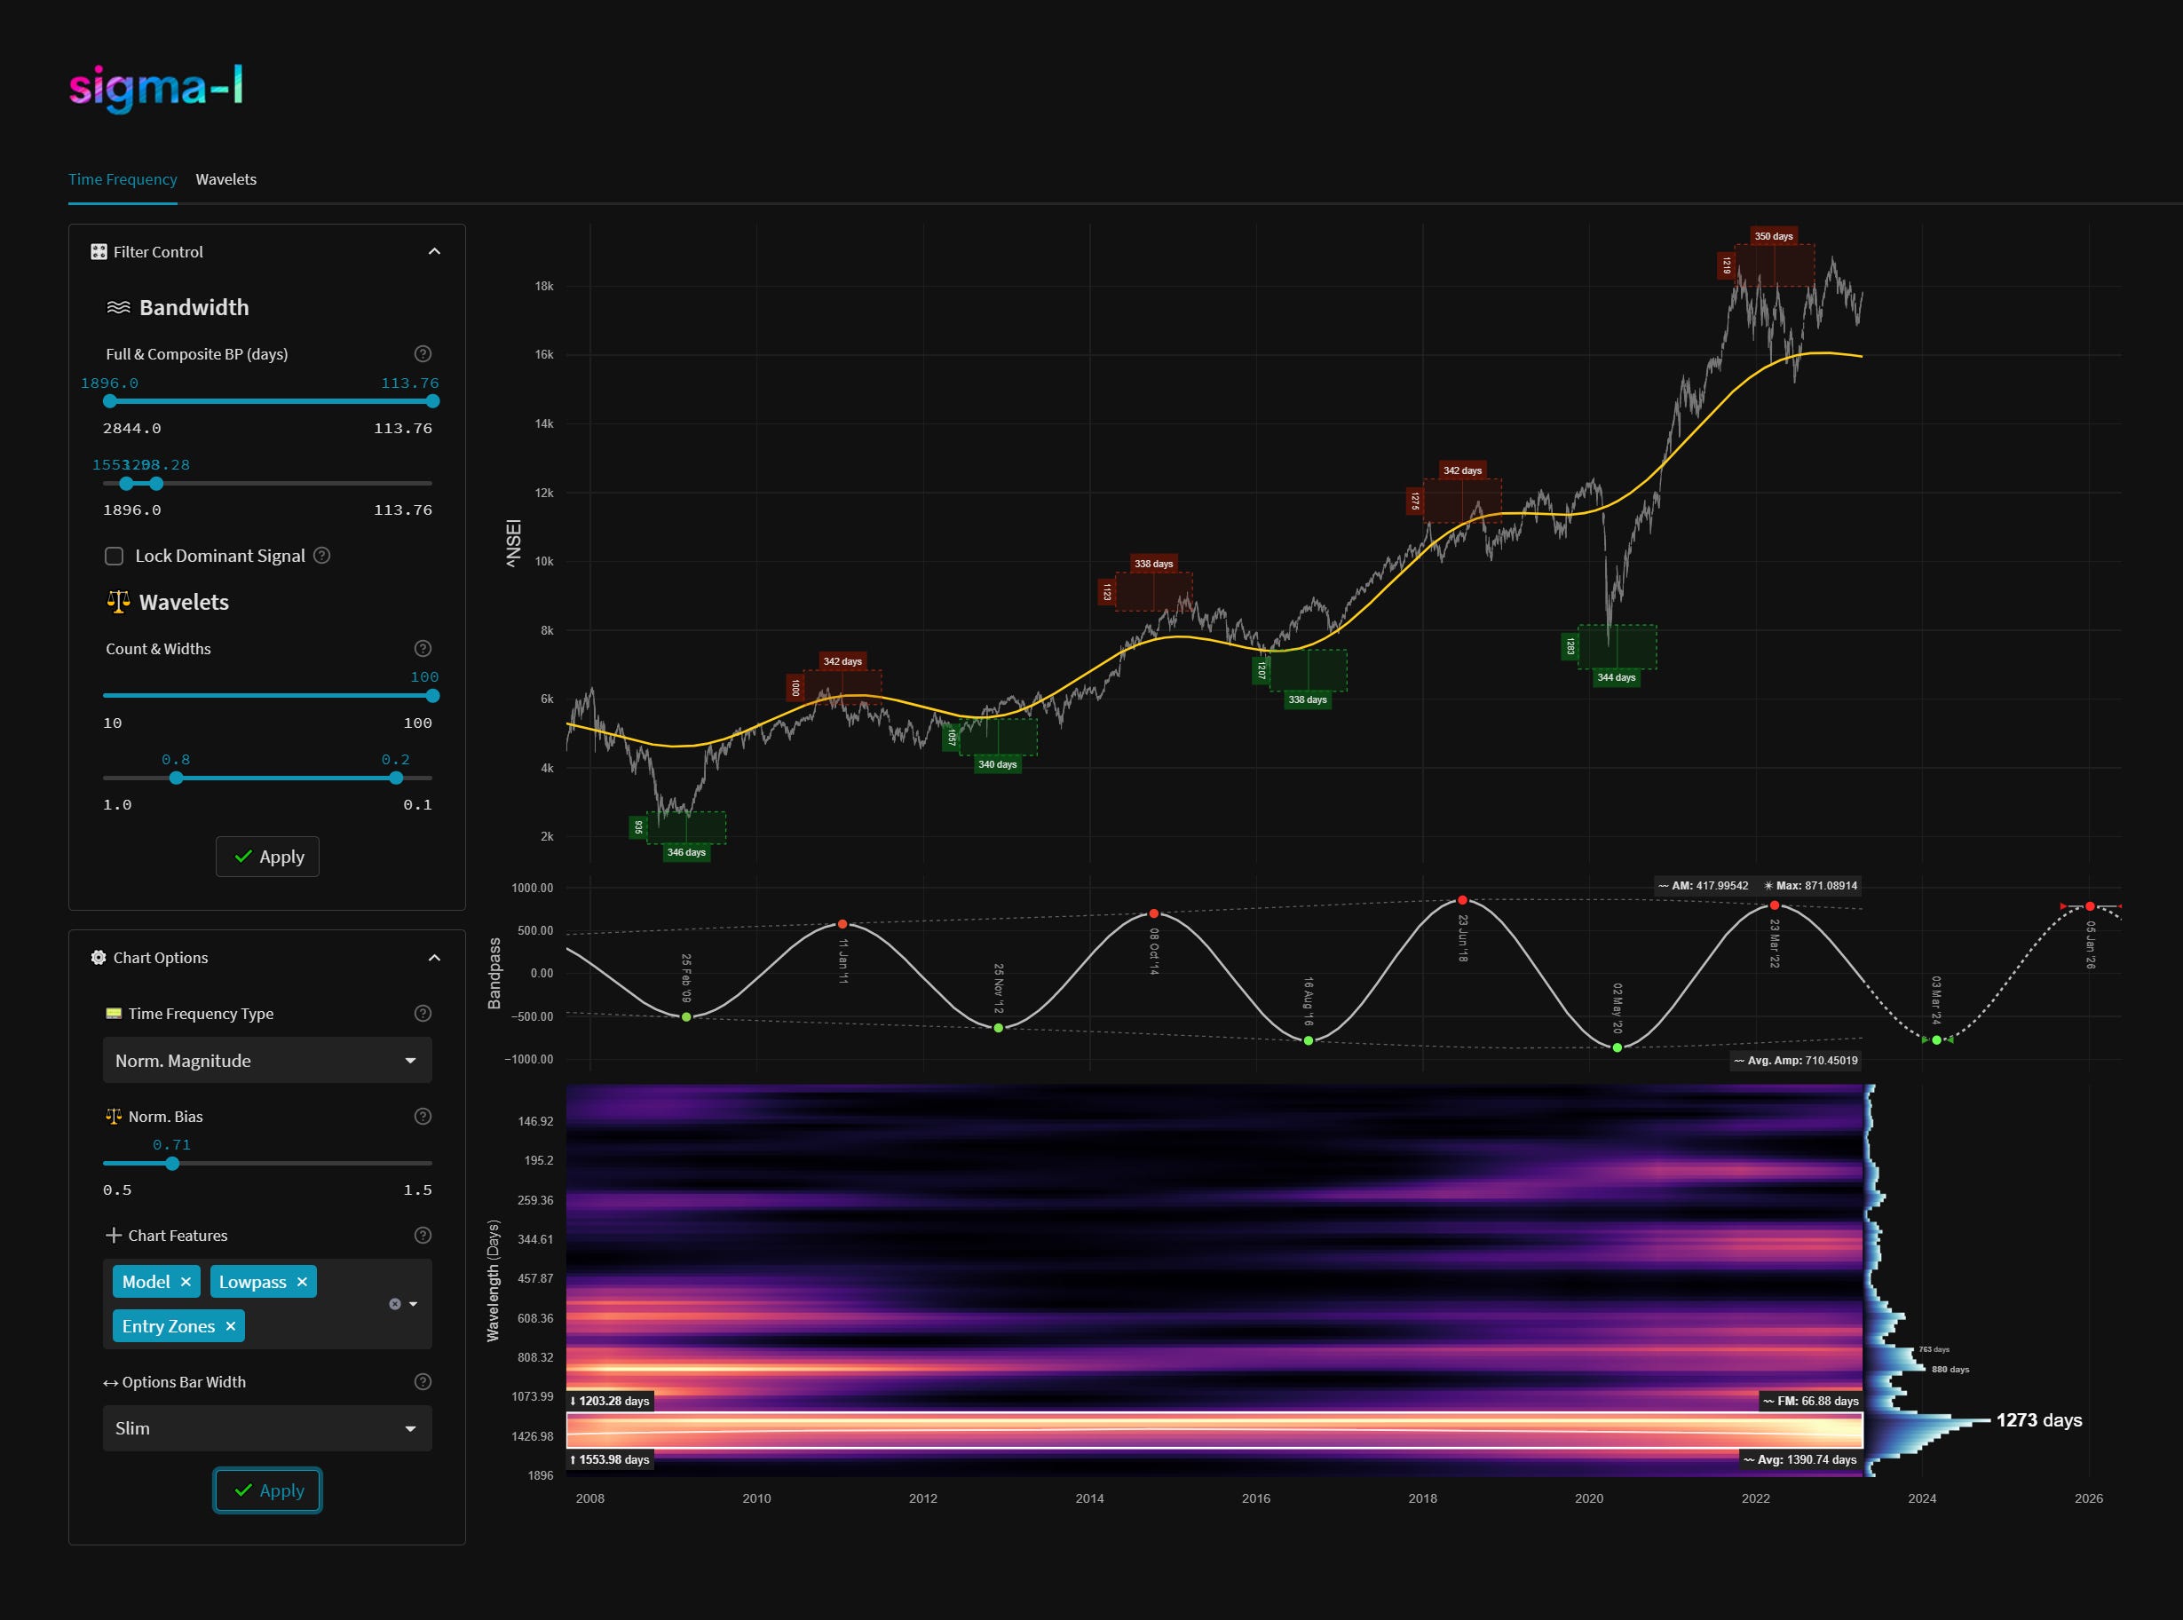Click help icon for Options Bar Width

click(423, 1382)
